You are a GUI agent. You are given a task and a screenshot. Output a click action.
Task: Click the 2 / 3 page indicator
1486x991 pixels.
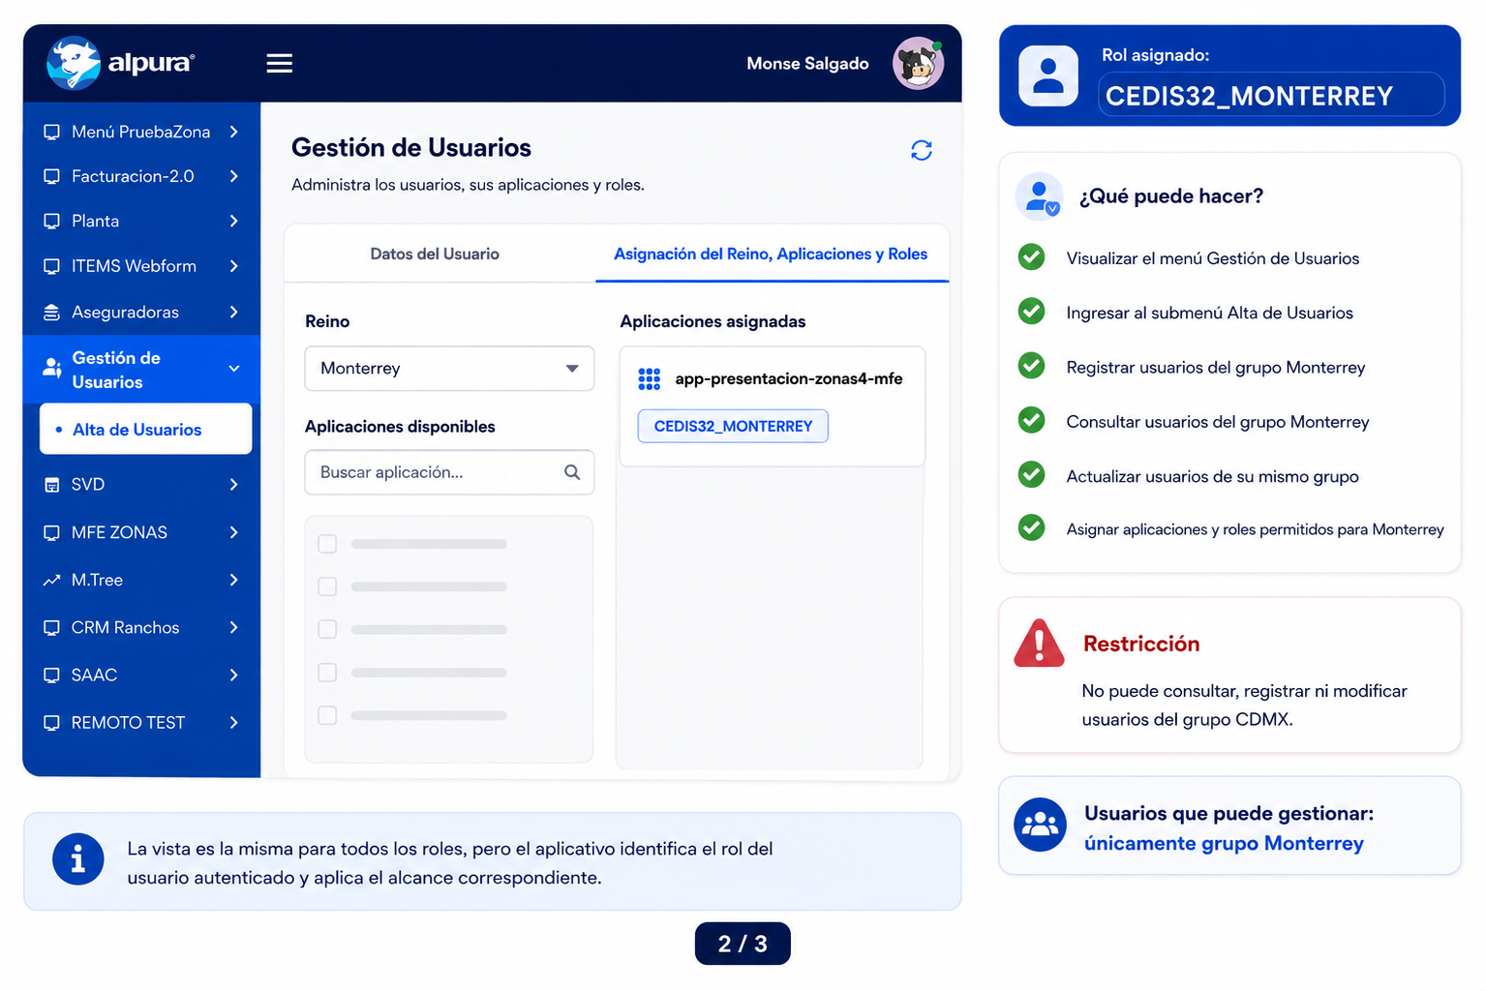pos(743,944)
